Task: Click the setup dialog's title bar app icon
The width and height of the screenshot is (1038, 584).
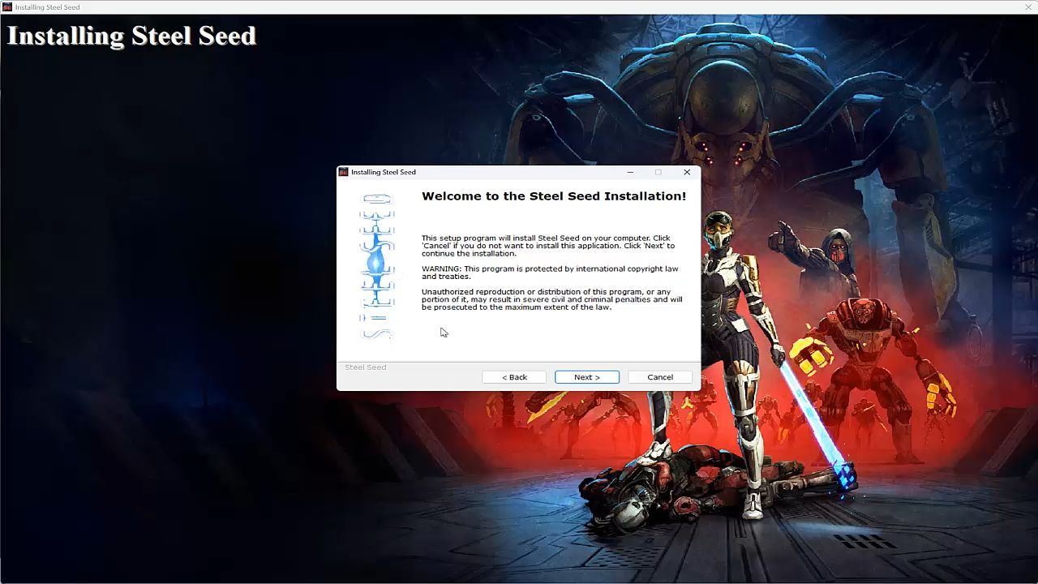Action: 344,172
